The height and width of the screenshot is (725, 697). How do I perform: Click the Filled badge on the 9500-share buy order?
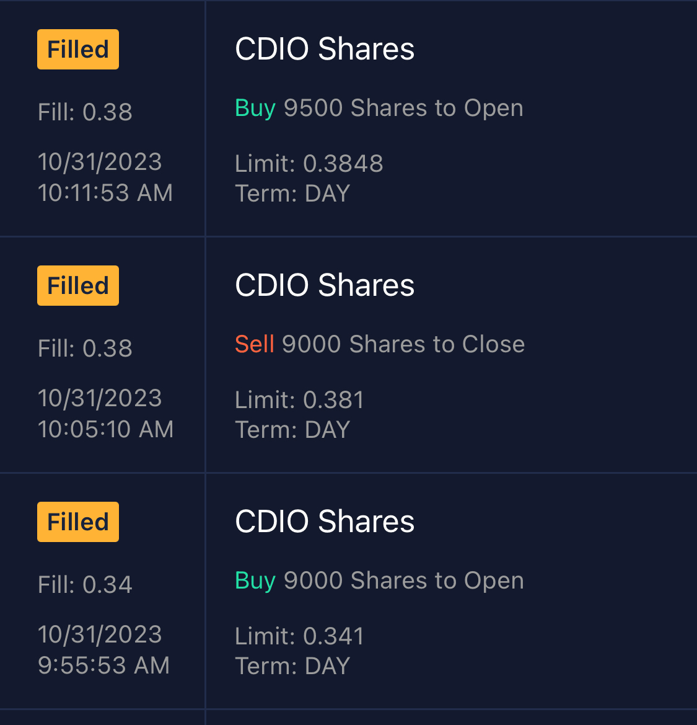point(78,50)
